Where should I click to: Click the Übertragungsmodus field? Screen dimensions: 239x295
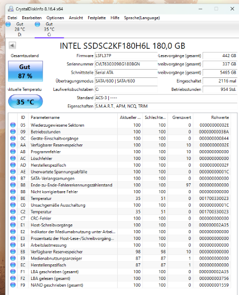126,81
